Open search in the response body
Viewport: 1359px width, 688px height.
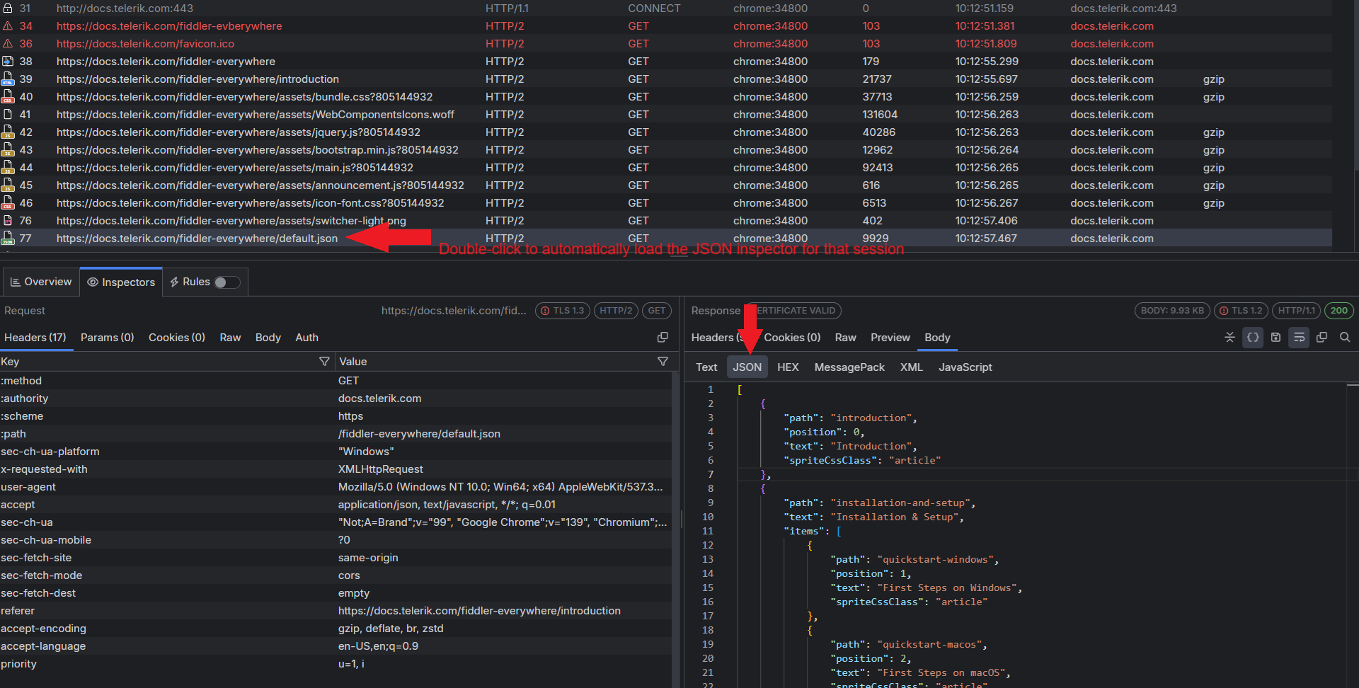tap(1345, 338)
